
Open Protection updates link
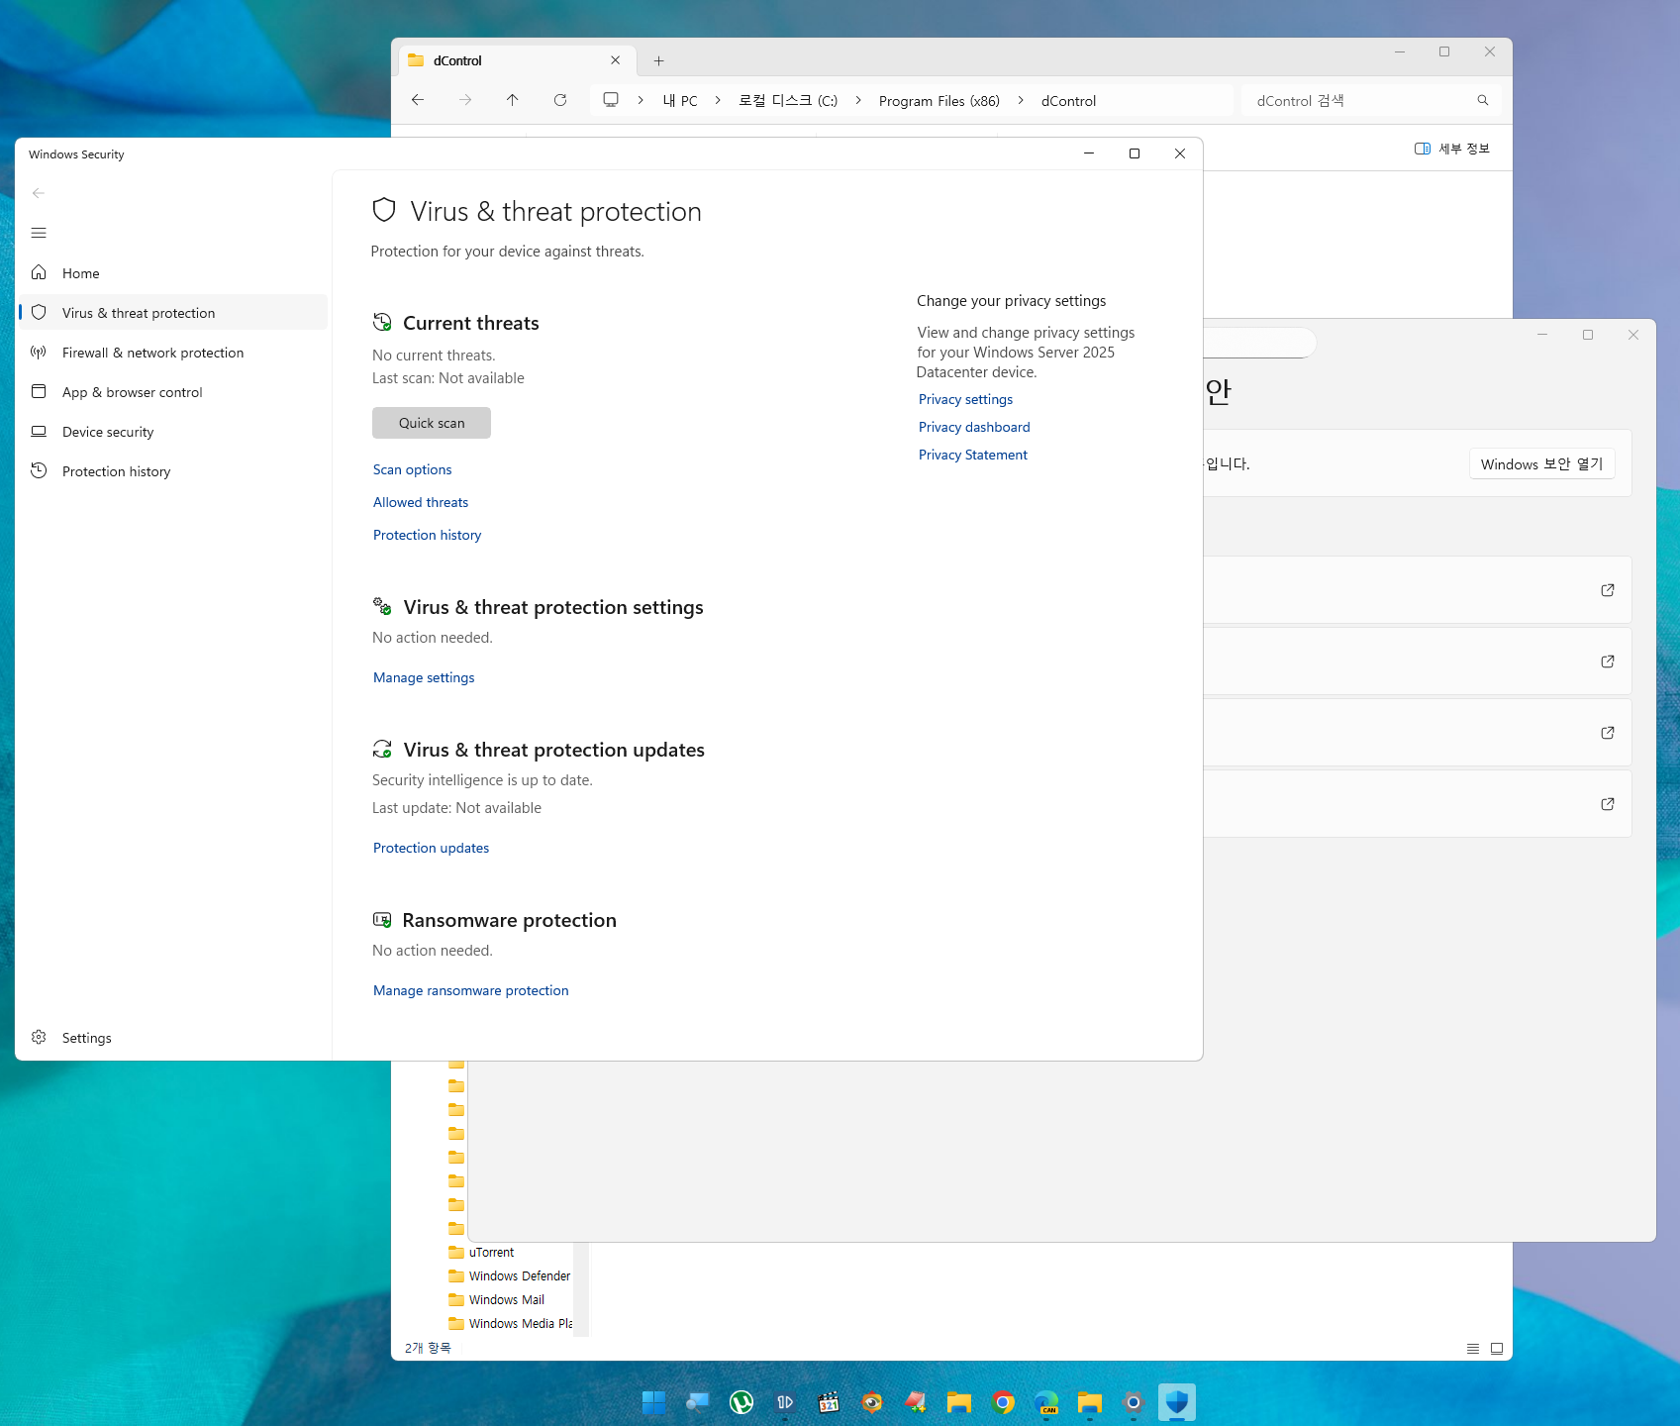pos(431,848)
